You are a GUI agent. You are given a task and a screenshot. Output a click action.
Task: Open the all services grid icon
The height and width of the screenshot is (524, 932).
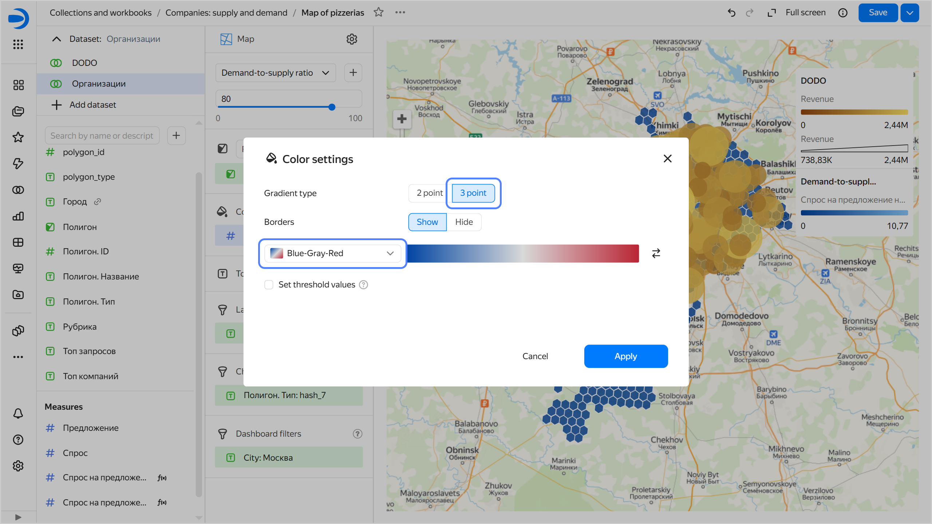(x=18, y=44)
